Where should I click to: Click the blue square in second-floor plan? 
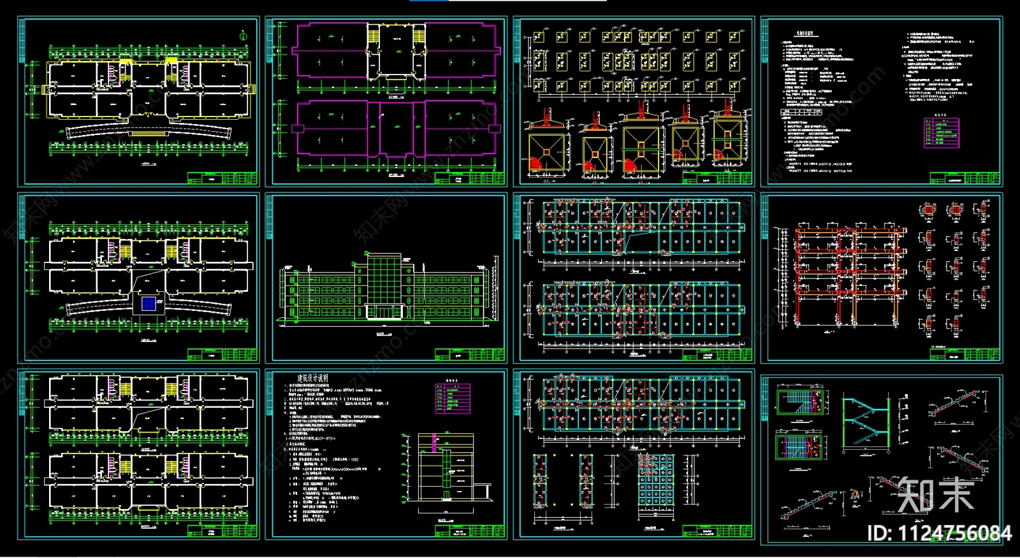pos(148,304)
